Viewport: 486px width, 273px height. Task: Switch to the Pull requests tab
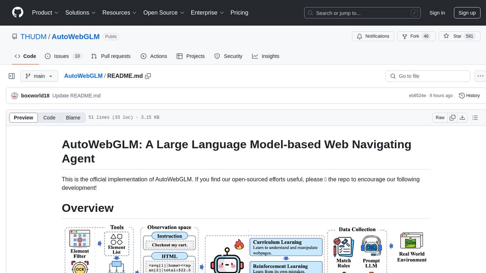[111, 56]
